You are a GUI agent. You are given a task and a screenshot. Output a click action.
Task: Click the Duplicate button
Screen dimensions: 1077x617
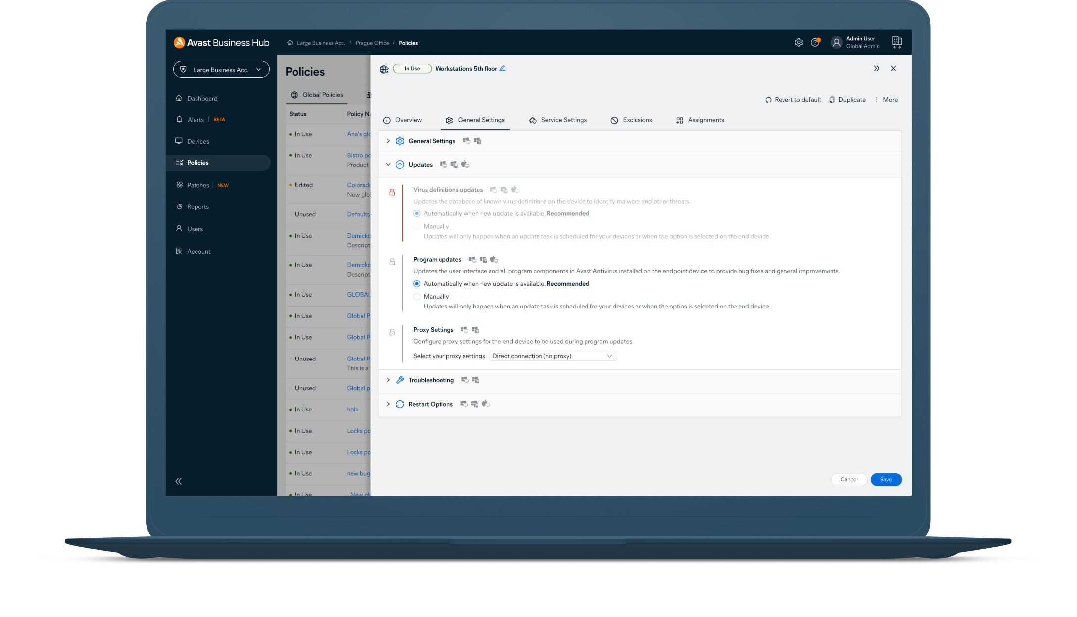coord(852,99)
